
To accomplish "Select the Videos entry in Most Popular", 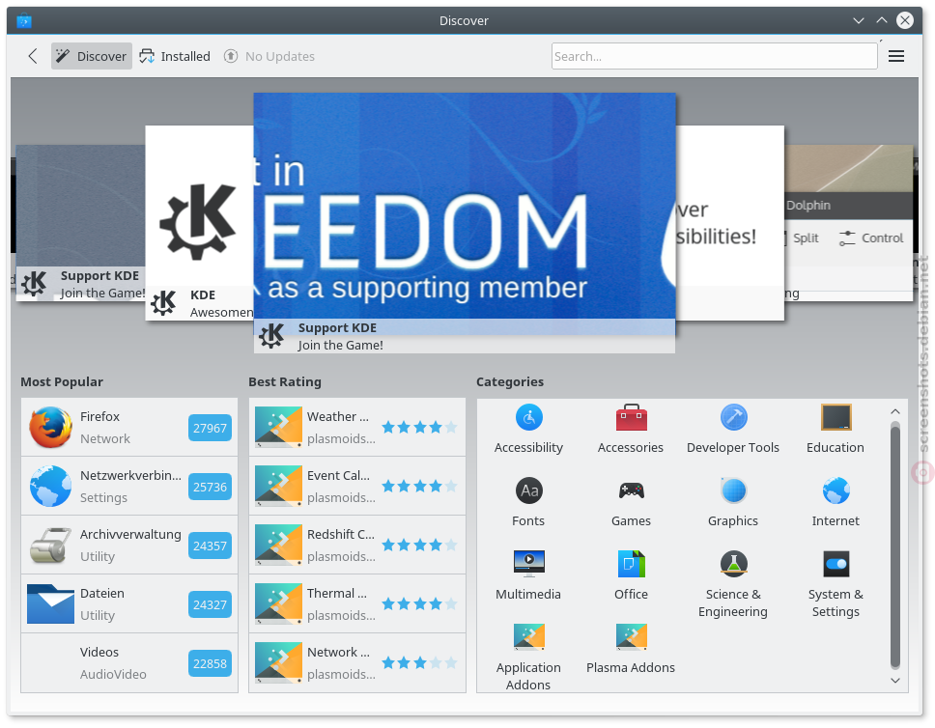I will pyautogui.click(x=129, y=663).
